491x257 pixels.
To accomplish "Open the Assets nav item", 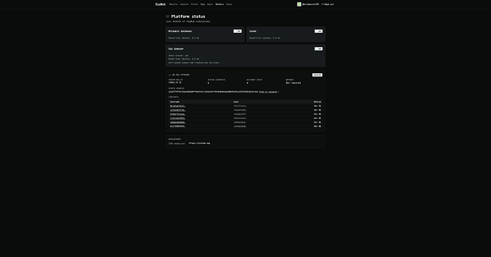I will tap(184, 4).
